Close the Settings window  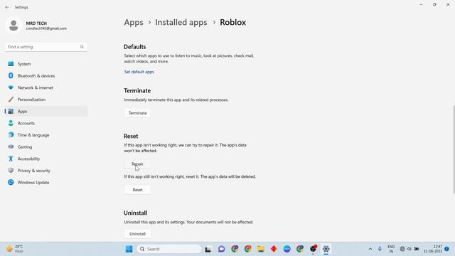click(x=448, y=5)
